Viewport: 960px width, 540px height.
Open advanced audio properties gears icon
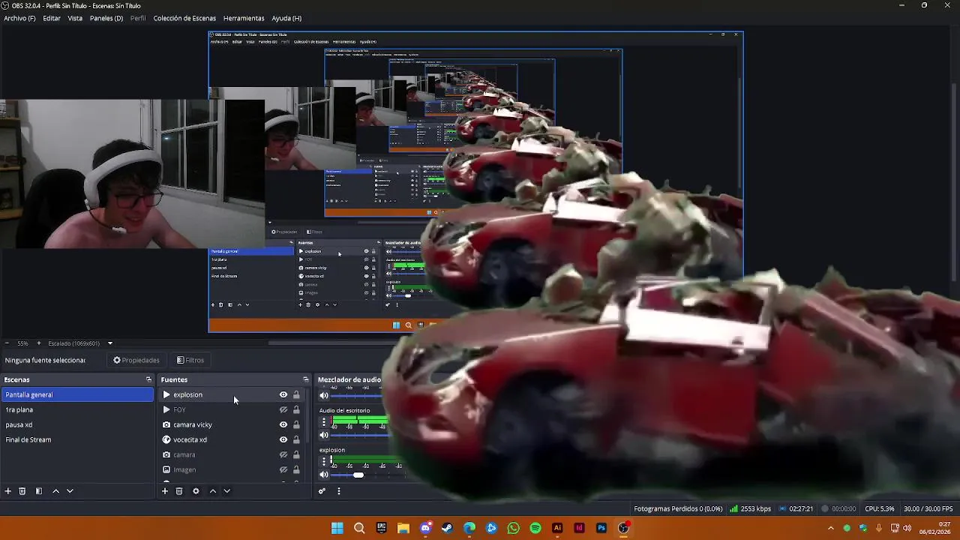coord(322,491)
